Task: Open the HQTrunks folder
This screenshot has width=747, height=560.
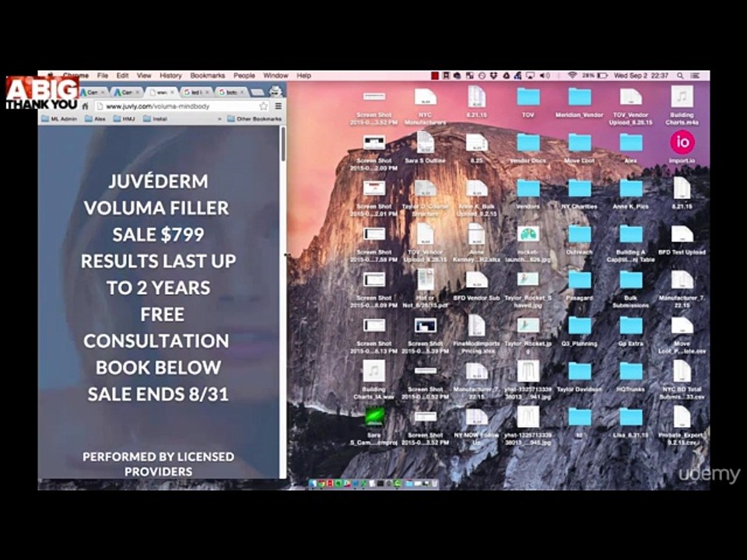Action: click(631, 372)
